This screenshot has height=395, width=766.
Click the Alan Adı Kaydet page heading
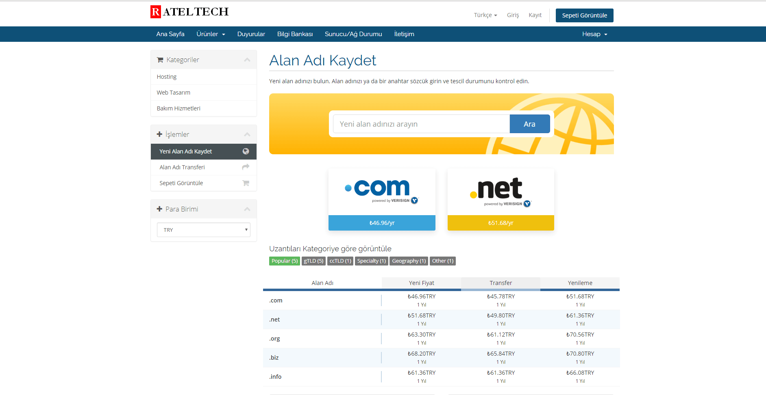click(x=323, y=60)
